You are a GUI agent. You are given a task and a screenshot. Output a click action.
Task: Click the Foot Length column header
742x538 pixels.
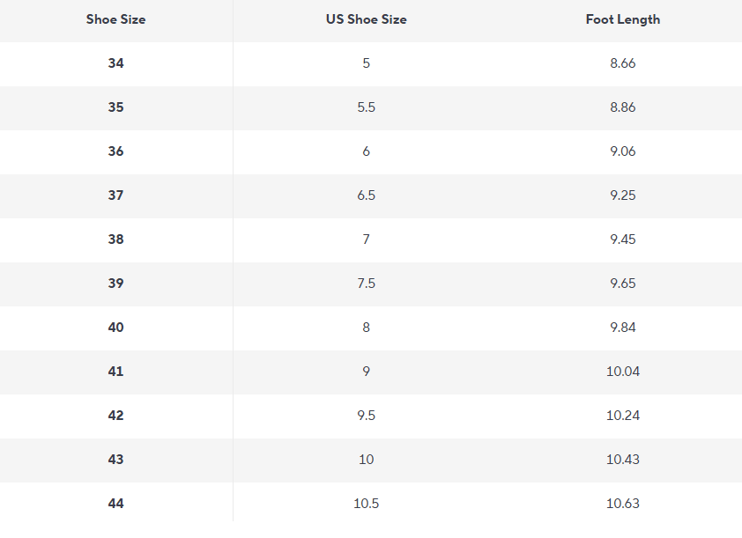[623, 19]
